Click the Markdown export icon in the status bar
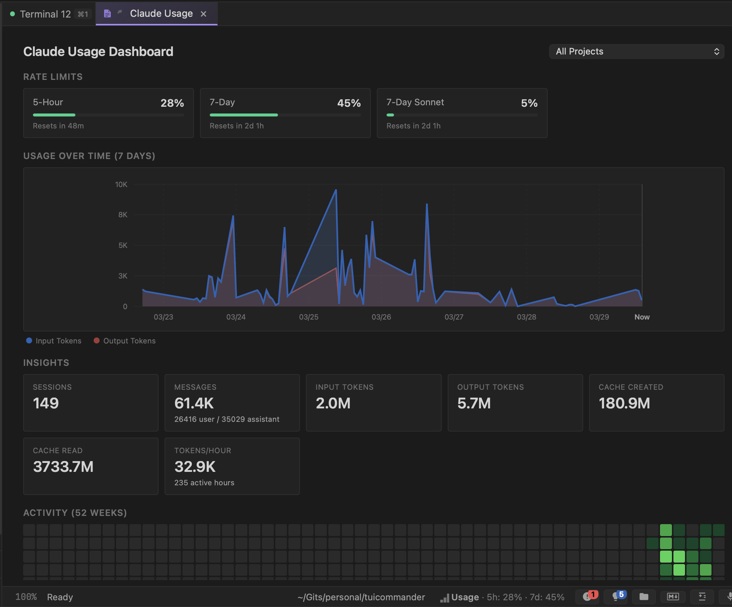The width and height of the screenshot is (732, 607). point(673,597)
